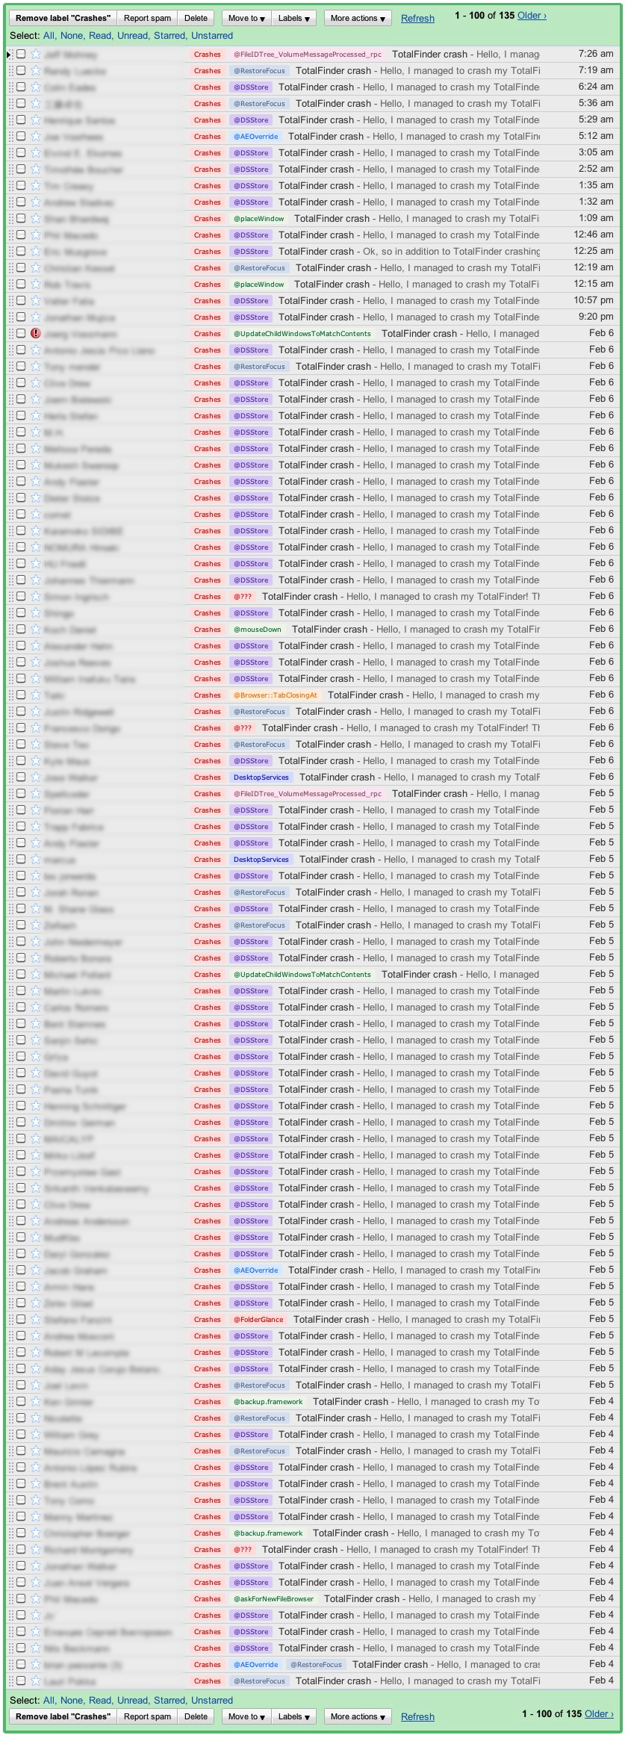
Task: Click the bottom 'Report spam' button
Action: pyautogui.click(x=147, y=1716)
